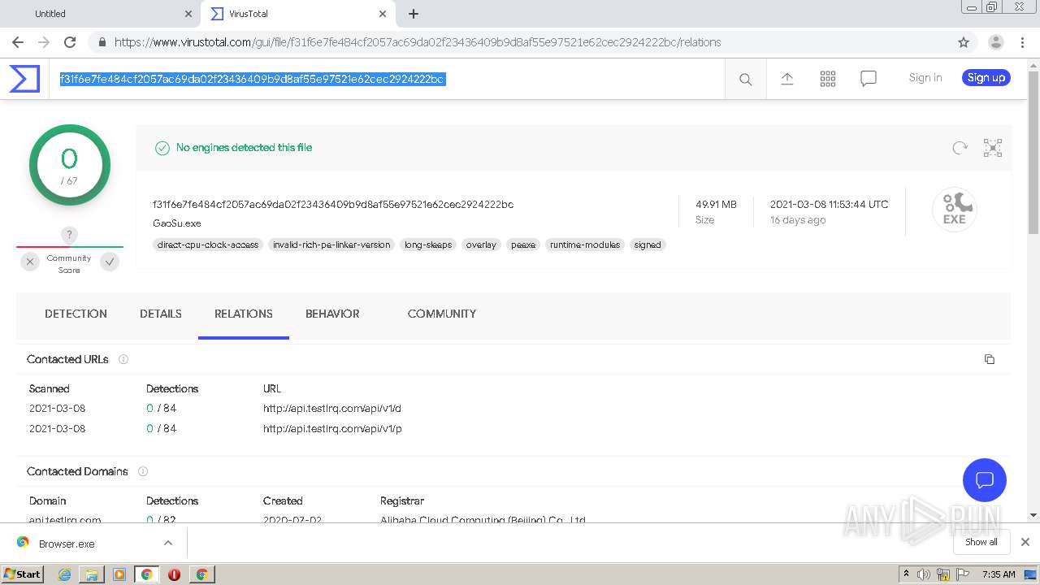Open the upload file icon
This screenshot has width=1040, height=585.
pyautogui.click(x=787, y=79)
